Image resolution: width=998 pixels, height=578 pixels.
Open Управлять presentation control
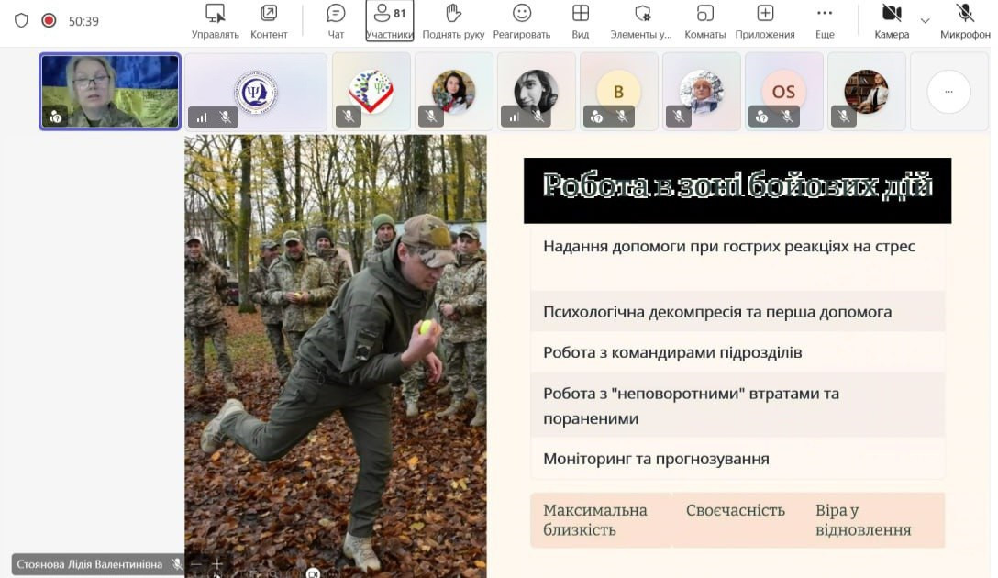[215, 21]
